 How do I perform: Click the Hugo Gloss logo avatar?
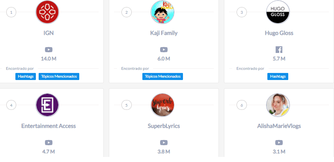click(278, 12)
